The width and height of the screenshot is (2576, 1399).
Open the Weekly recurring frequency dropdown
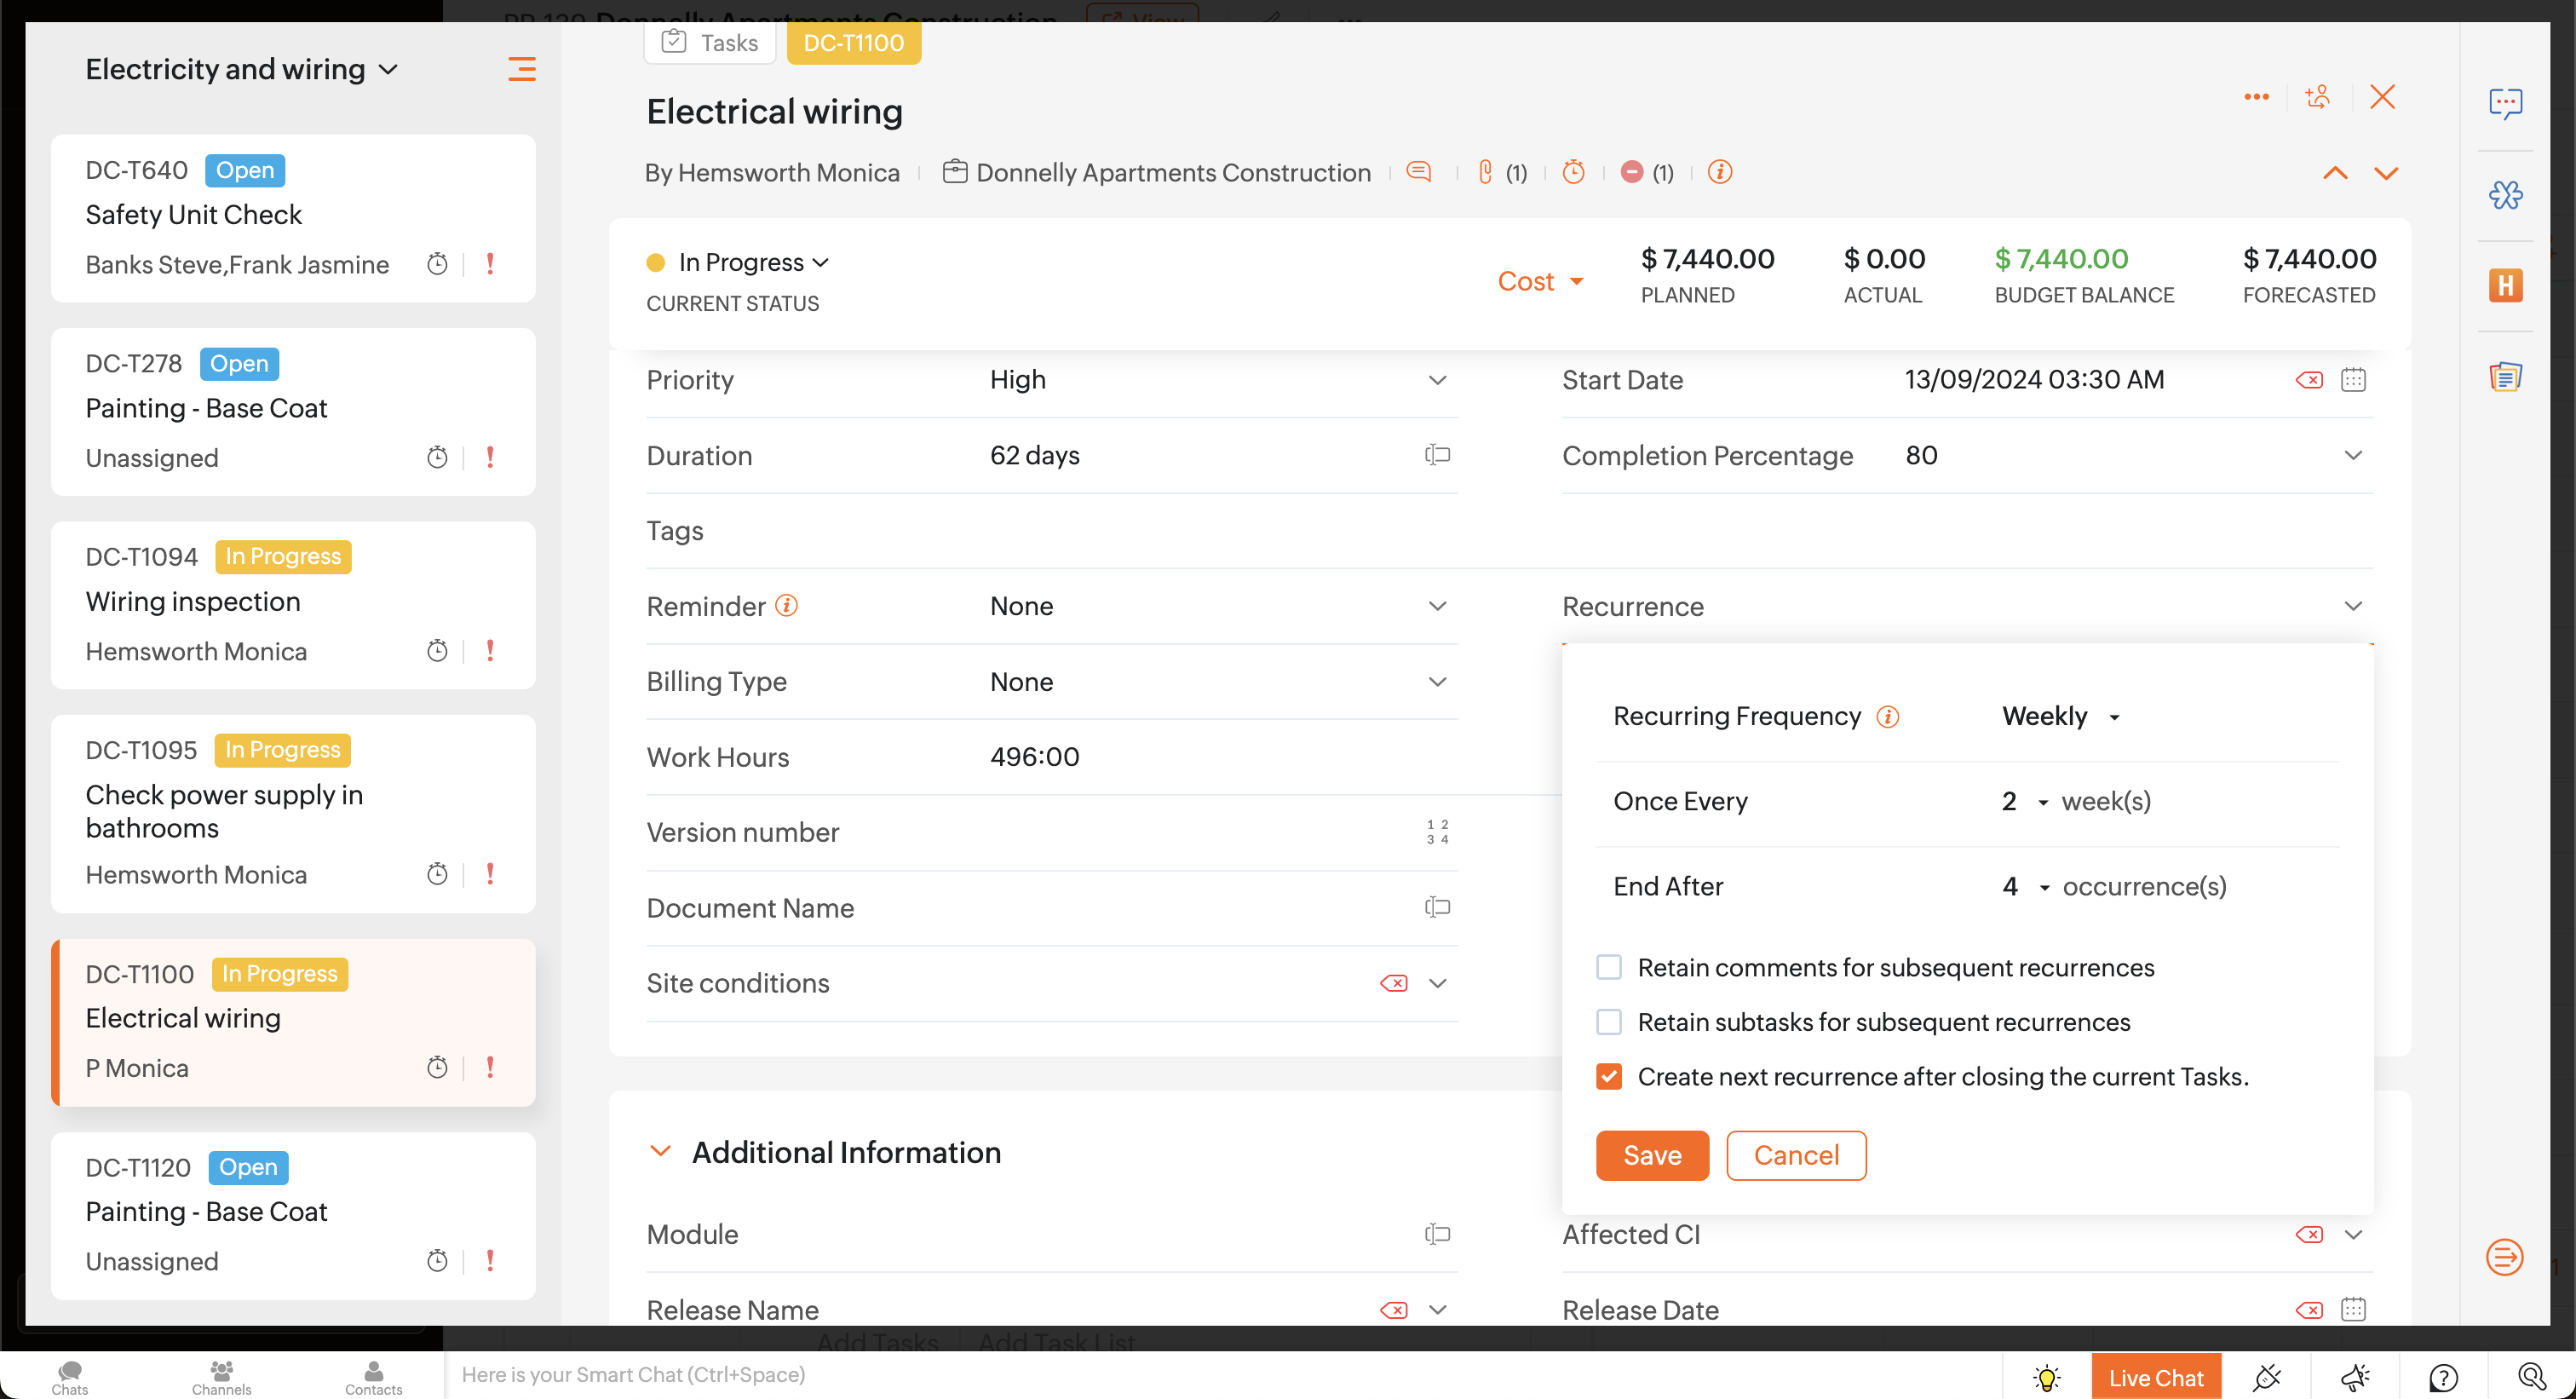(x=2060, y=716)
